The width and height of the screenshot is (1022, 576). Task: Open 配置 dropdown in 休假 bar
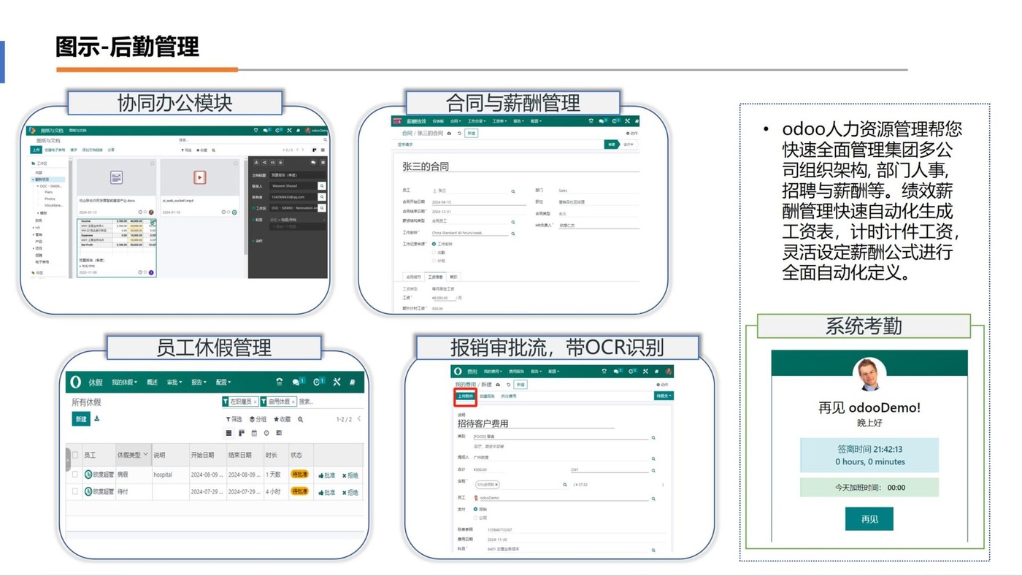[x=223, y=382]
